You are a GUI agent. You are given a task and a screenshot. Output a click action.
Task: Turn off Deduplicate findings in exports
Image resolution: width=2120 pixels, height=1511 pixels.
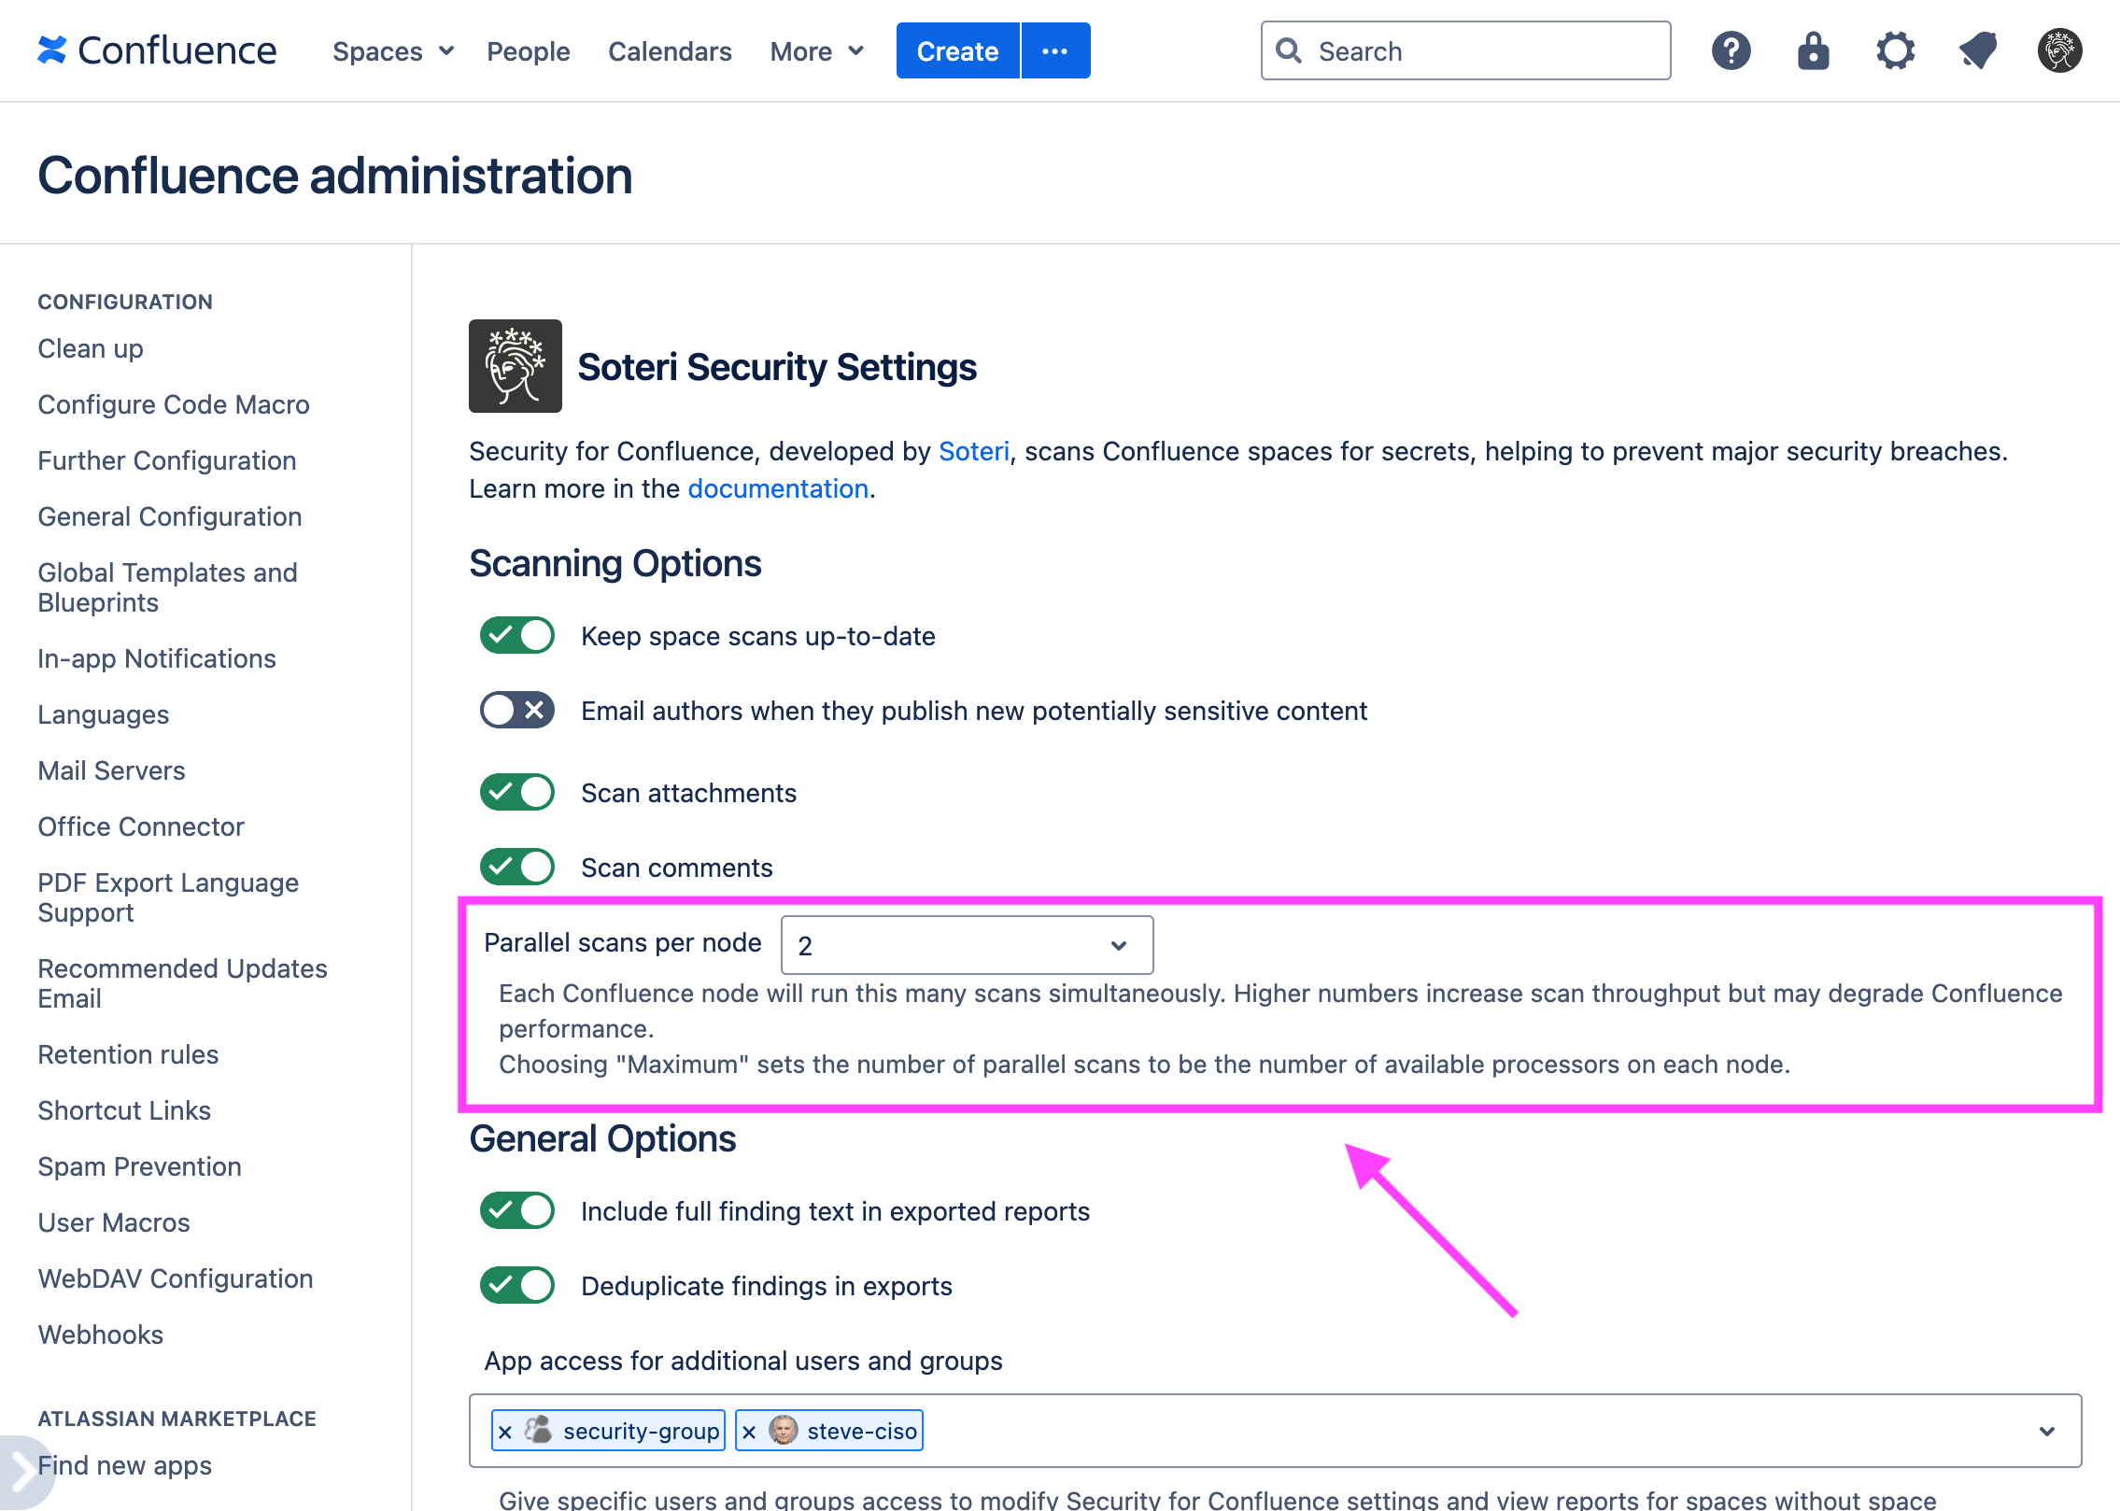pyautogui.click(x=516, y=1285)
